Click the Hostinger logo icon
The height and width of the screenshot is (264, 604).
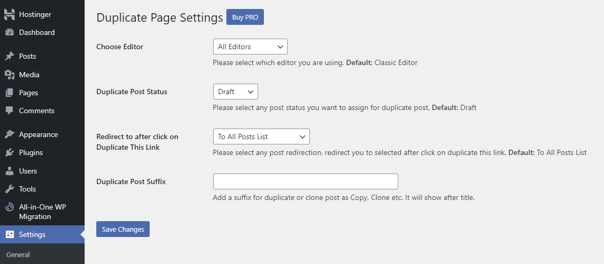[10, 14]
